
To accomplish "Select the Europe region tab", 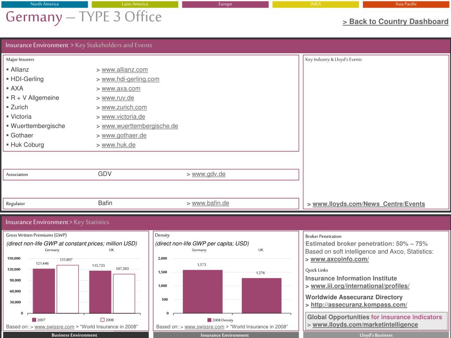I will (x=225, y=4).
